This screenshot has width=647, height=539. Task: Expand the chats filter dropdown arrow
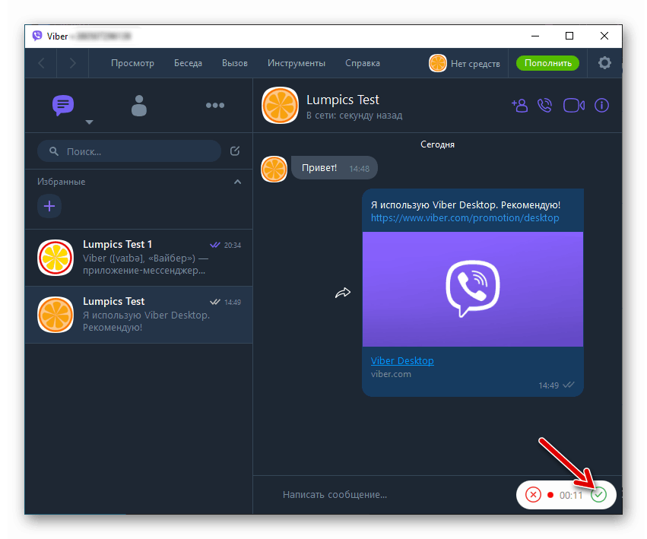[x=89, y=122]
